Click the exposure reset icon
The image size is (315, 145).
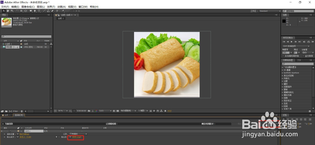tap(165, 111)
